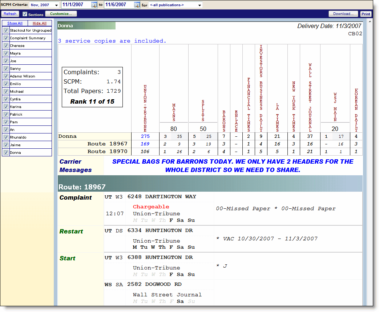
Task: Click the scrollbar up arrow of report
Action: (x=370, y=22)
